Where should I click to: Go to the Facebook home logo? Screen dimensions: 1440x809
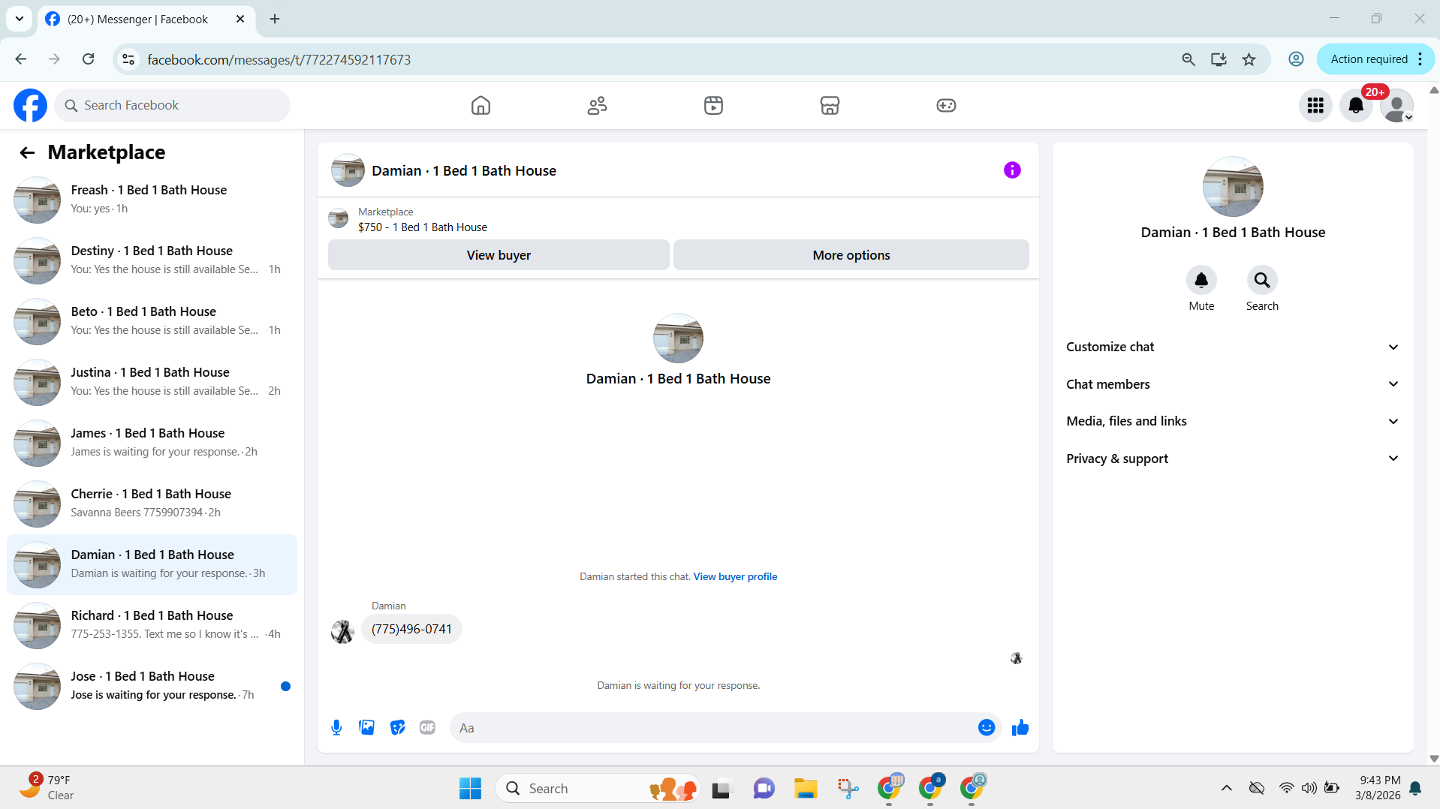[30, 105]
